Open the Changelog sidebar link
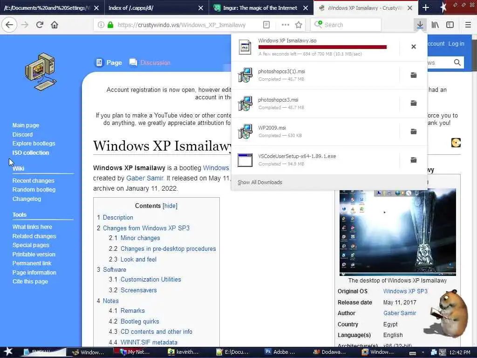 pyautogui.click(x=27, y=199)
